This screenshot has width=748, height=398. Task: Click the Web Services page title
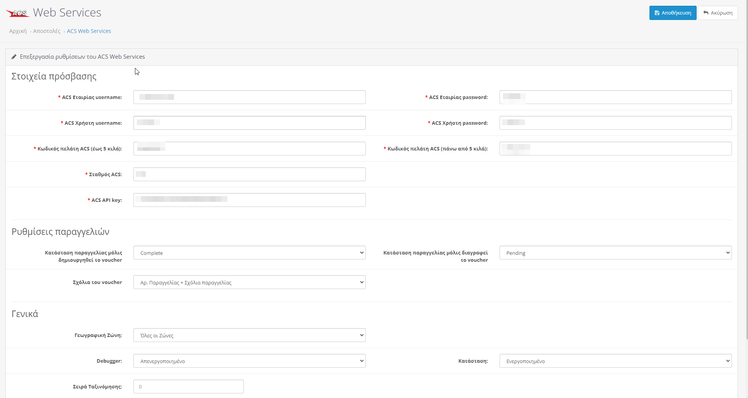[x=67, y=13]
